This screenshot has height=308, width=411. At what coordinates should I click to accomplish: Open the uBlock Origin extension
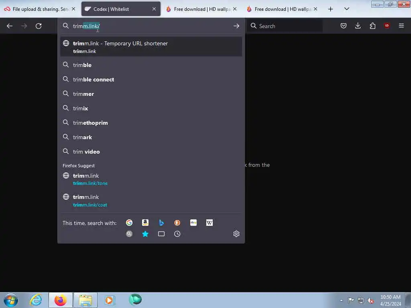point(387,25)
